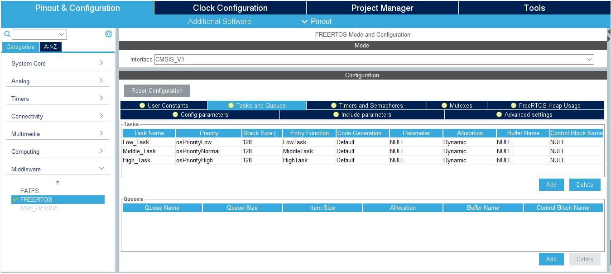Click Add button under Tasks table
This screenshot has height=274, width=611.
click(551, 184)
